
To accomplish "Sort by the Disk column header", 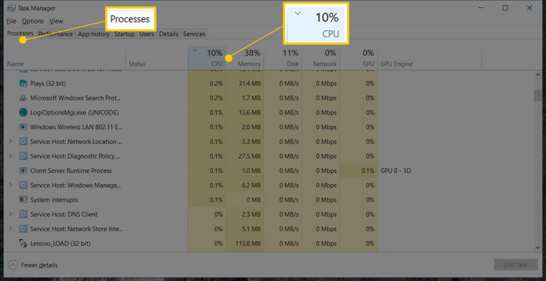I will pyautogui.click(x=283, y=59).
